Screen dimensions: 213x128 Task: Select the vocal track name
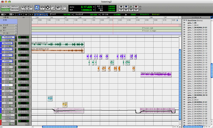pyautogui.click(x=7, y=79)
